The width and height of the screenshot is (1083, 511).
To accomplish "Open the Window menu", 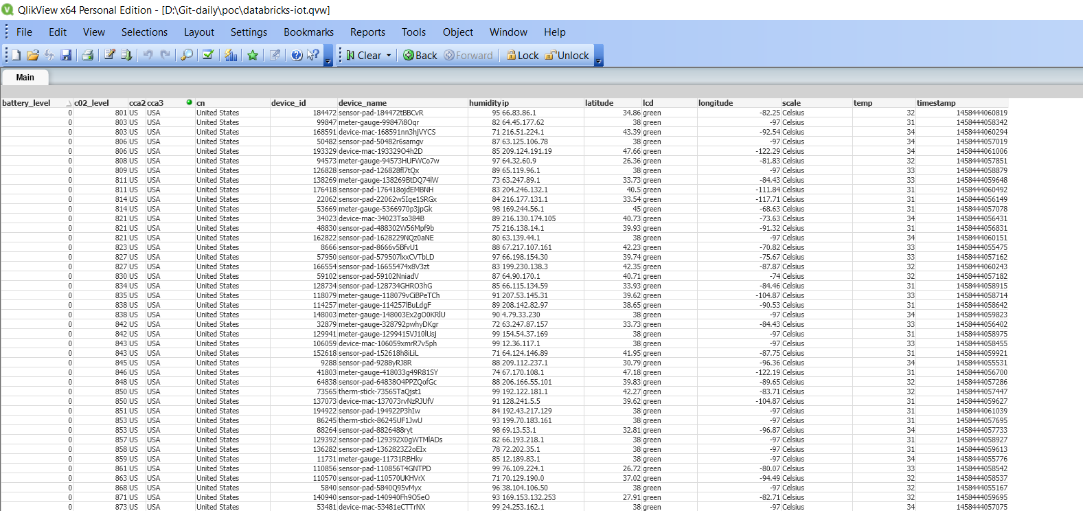I will tap(508, 32).
